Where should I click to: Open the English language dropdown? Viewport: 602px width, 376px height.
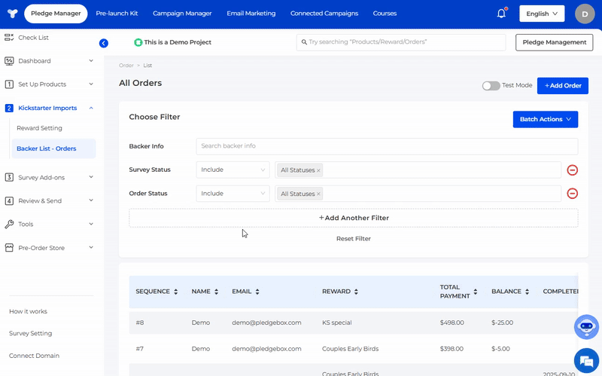tap(542, 14)
